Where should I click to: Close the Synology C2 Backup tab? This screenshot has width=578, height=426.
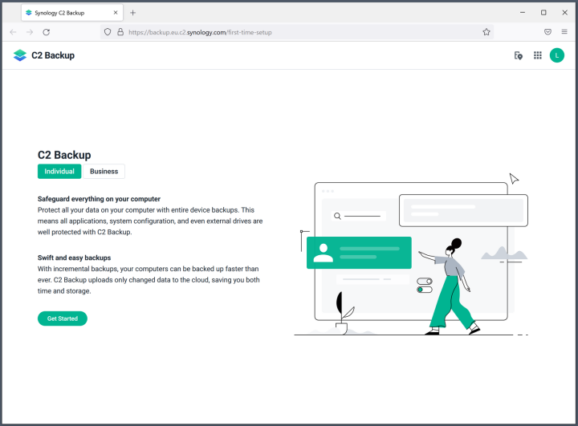(x=116, y=13)
